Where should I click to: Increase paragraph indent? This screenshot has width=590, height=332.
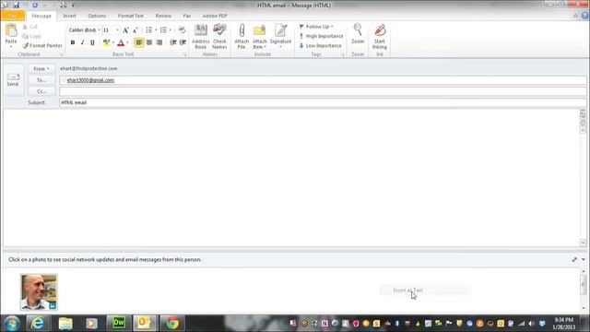183,42
